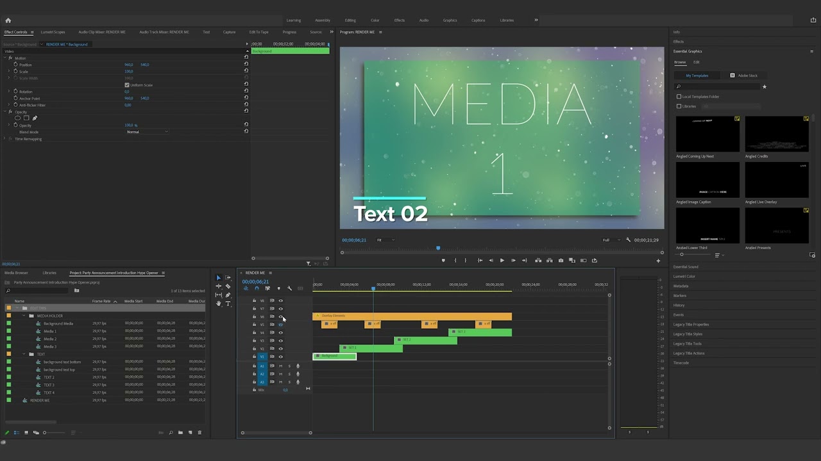The image size is (821, 461).
Task: Collapse the MEDIA HOLDER bin
Action: (x=24, y=316)
